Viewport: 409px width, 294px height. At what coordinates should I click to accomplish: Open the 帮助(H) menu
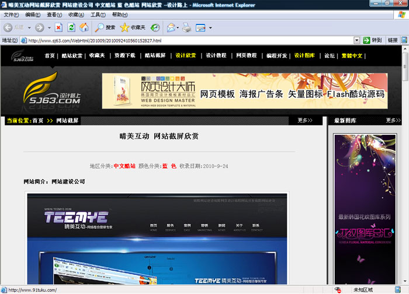120,15
